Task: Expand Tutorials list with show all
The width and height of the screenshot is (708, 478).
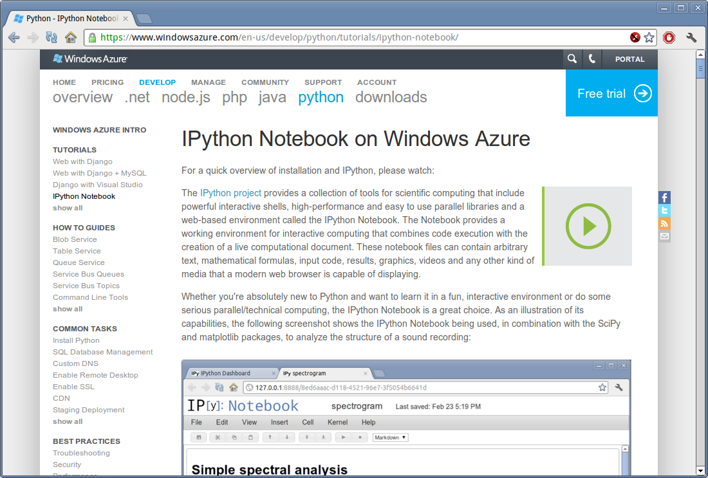Action: pyautogui.click(x=68, y=208)
